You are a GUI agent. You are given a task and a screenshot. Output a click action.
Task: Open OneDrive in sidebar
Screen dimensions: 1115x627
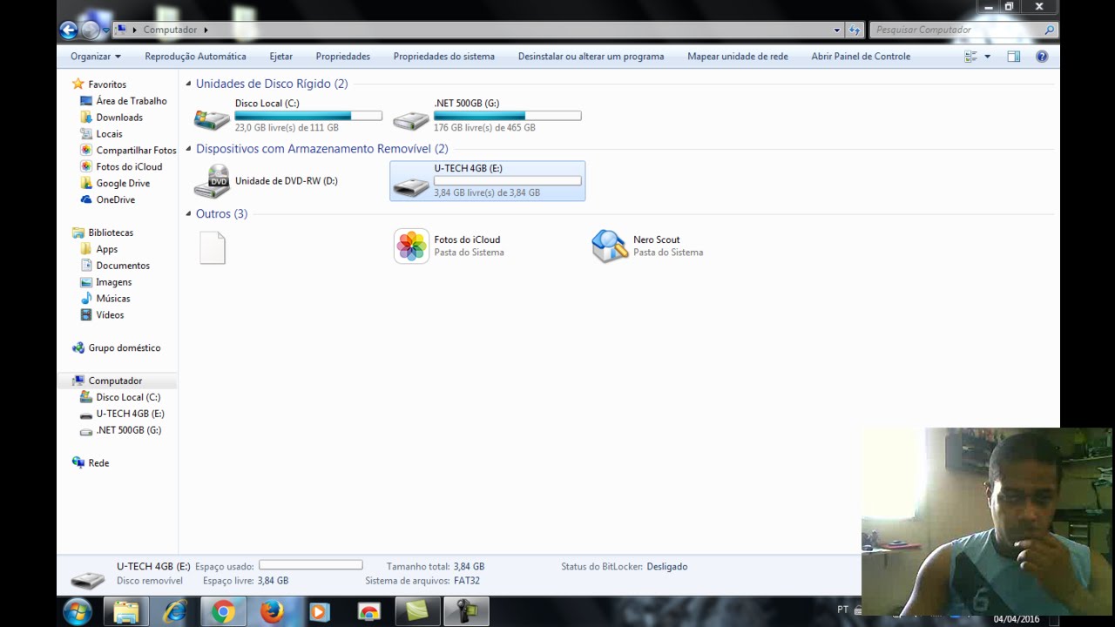115,200
